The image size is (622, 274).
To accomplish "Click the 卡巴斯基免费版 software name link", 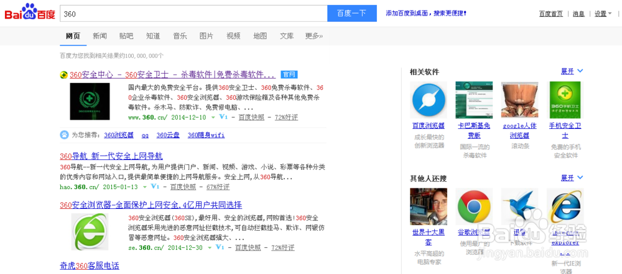I will 474,130.
